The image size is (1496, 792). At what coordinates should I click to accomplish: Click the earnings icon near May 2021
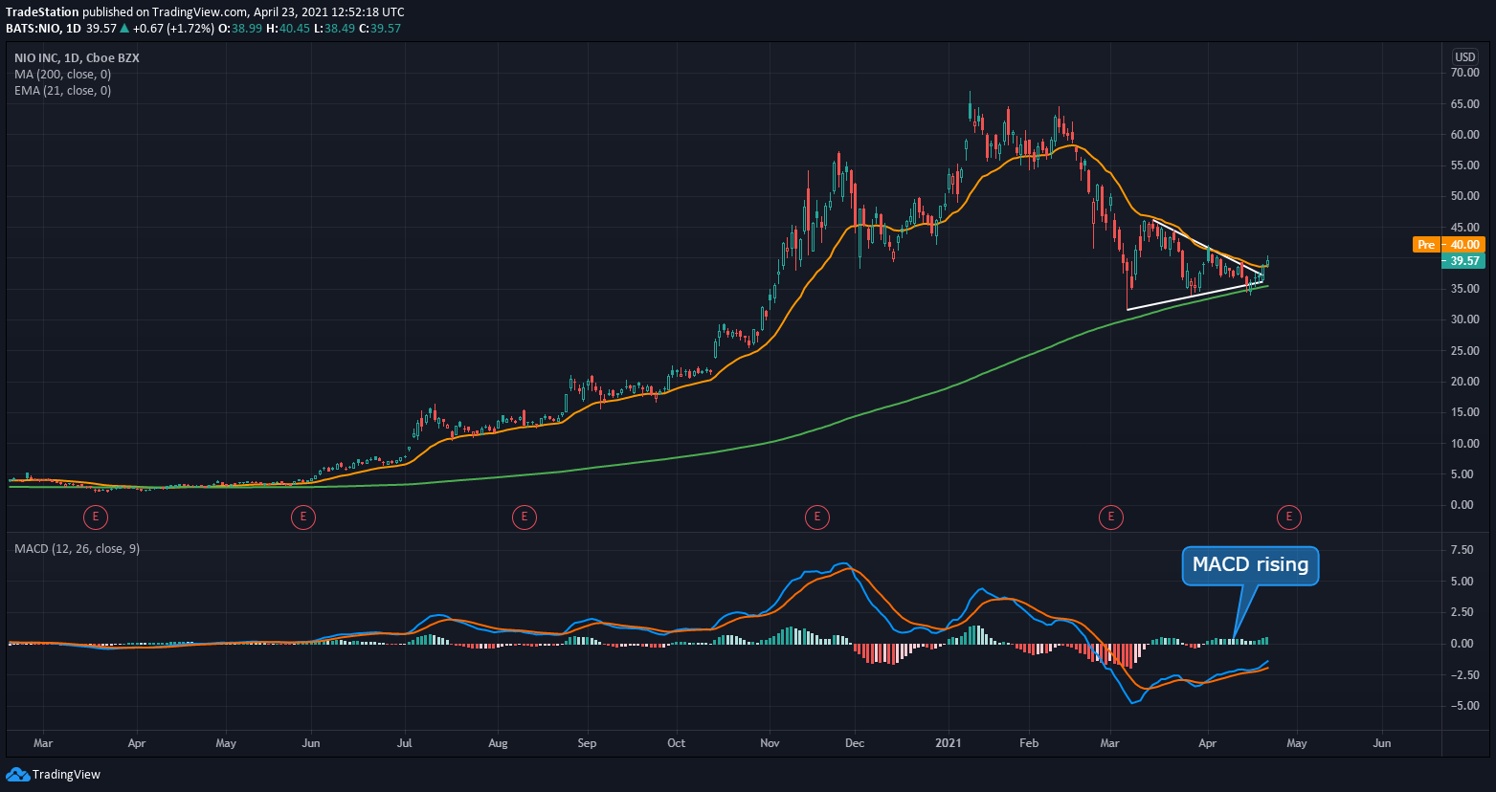coord(1288,517)
